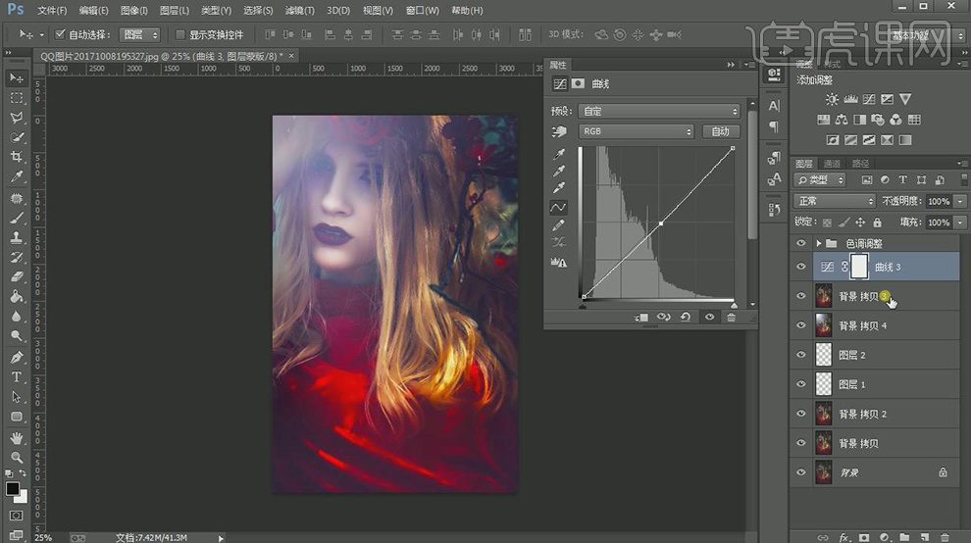Open the 滤镜(T) menu

coord(299,10)
